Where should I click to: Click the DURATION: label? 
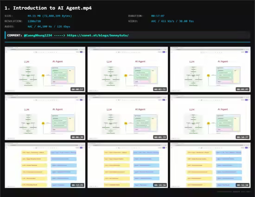point(135,16)
